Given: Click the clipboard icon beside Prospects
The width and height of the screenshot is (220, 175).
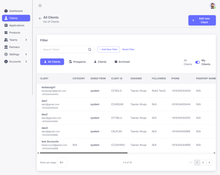Looking at the screenshot, I should 70,62.
